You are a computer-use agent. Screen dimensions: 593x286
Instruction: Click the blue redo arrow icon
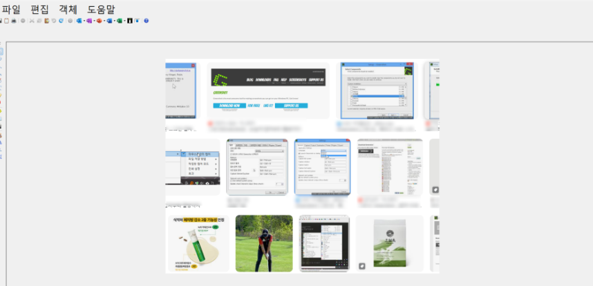(61, 21)
